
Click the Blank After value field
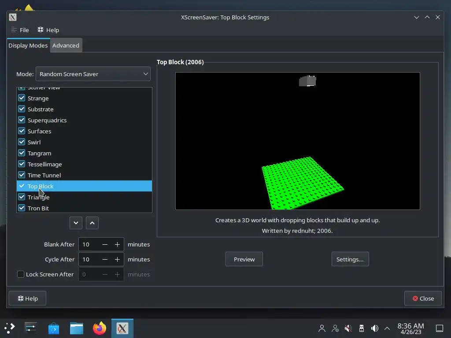pos(89,244)
